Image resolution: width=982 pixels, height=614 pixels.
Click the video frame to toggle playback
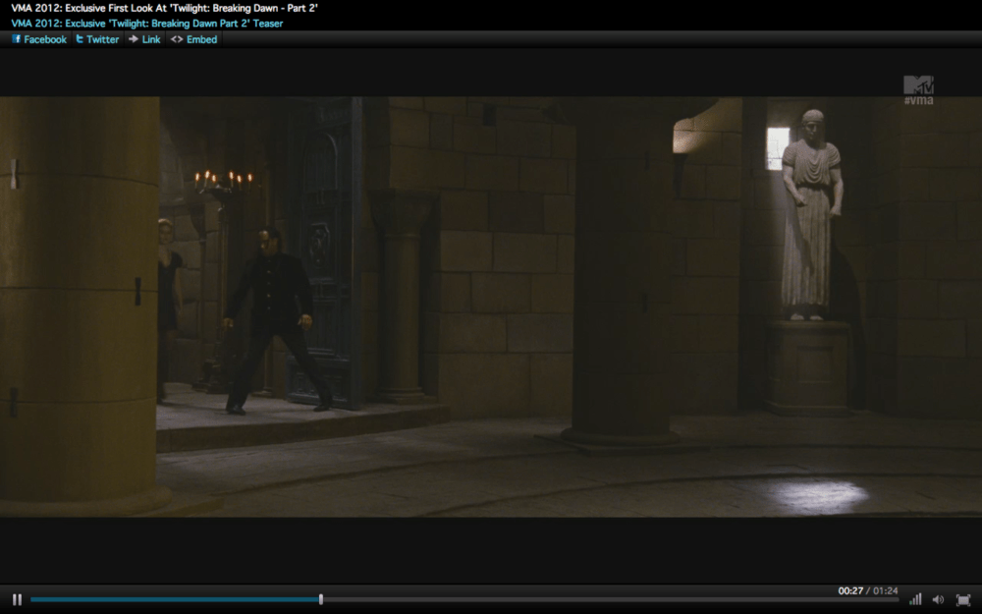(491, 305)
